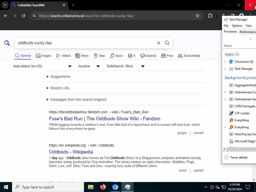The width and height of the screenshot is (256, 192).
Task: Open cached link for Wikipedia result
Action: [x=198, y=170]
